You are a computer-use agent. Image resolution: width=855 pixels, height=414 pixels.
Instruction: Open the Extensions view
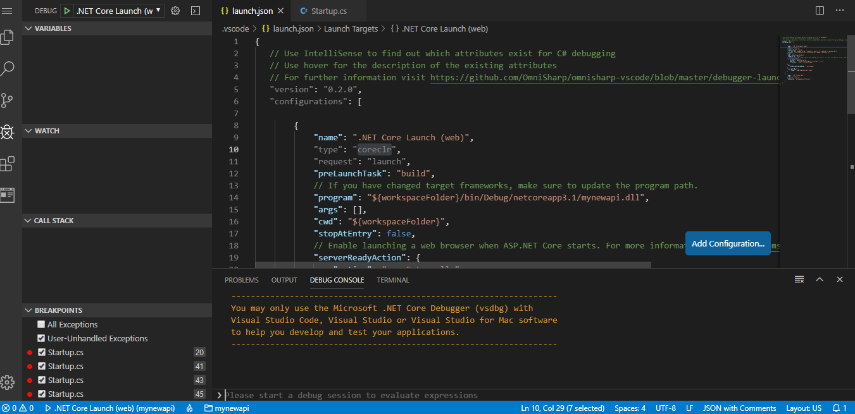(8, 163)
